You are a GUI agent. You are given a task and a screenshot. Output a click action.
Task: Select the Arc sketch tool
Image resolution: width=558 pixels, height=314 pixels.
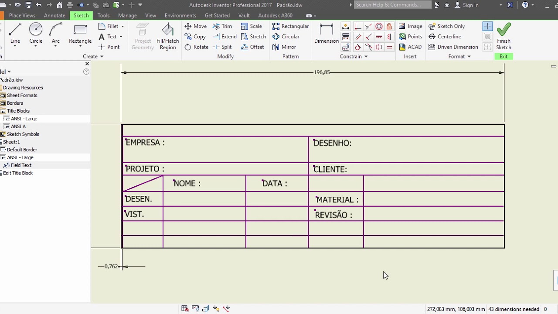55,34
